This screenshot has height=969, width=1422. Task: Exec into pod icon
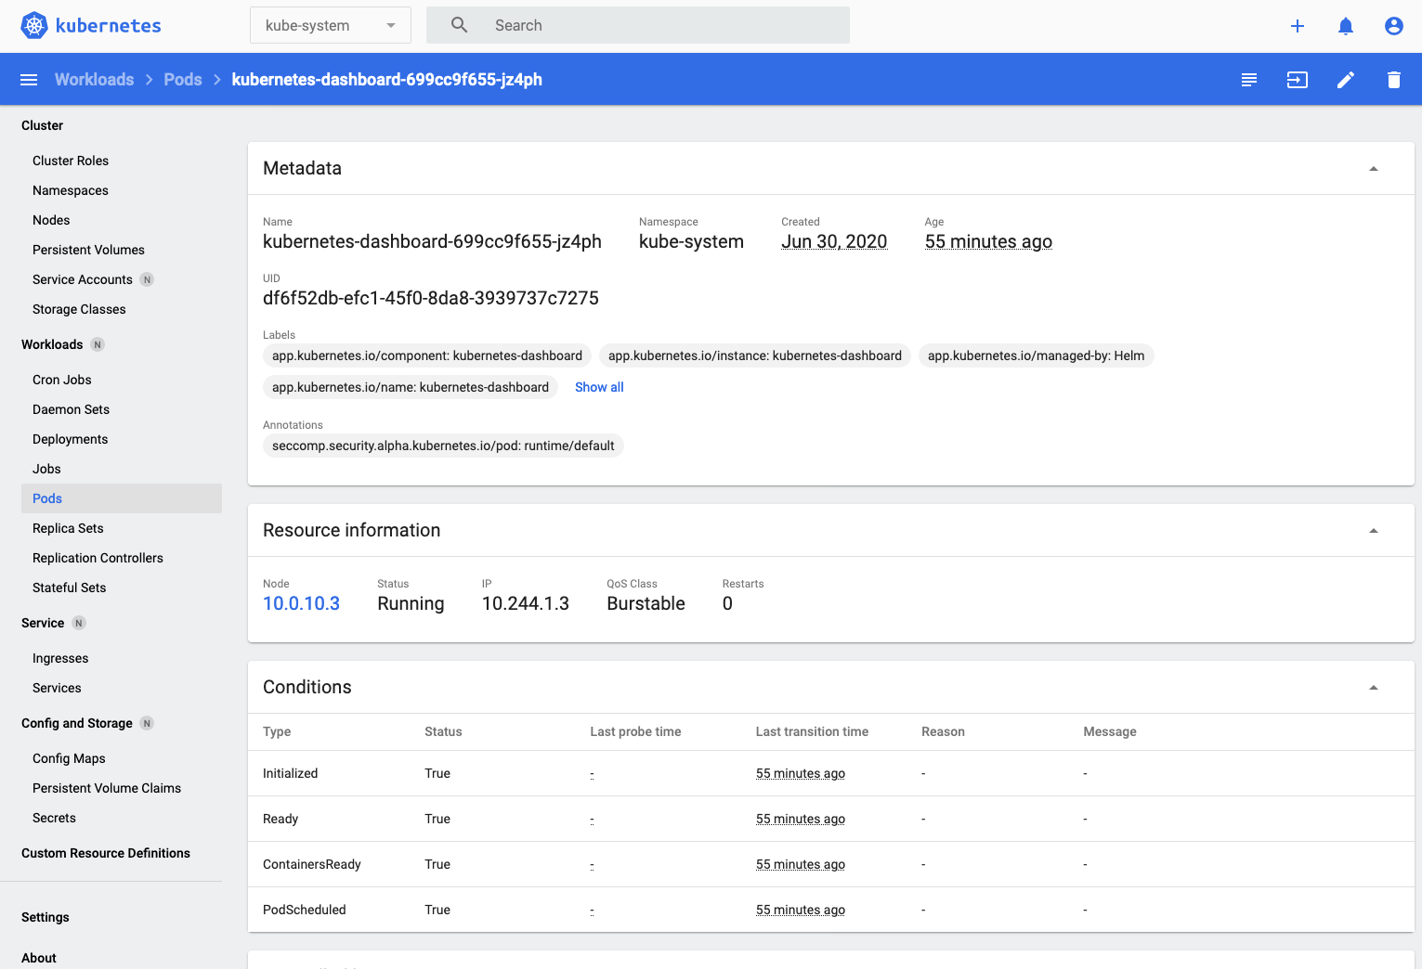[x=1298, y=80]
